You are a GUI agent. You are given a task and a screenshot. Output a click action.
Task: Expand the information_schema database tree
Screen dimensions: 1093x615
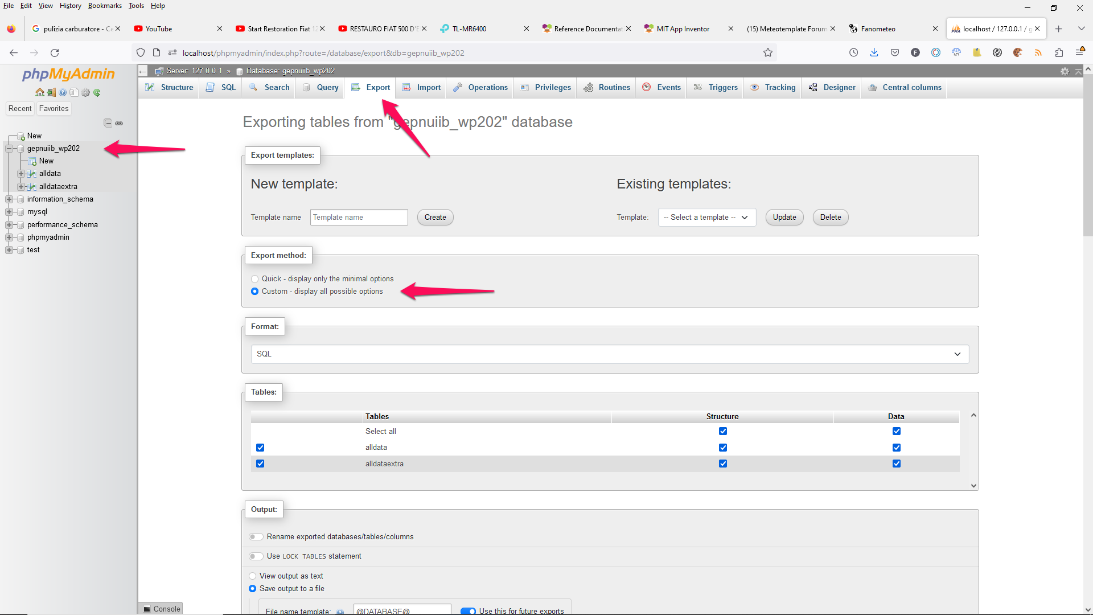[9, 199]
